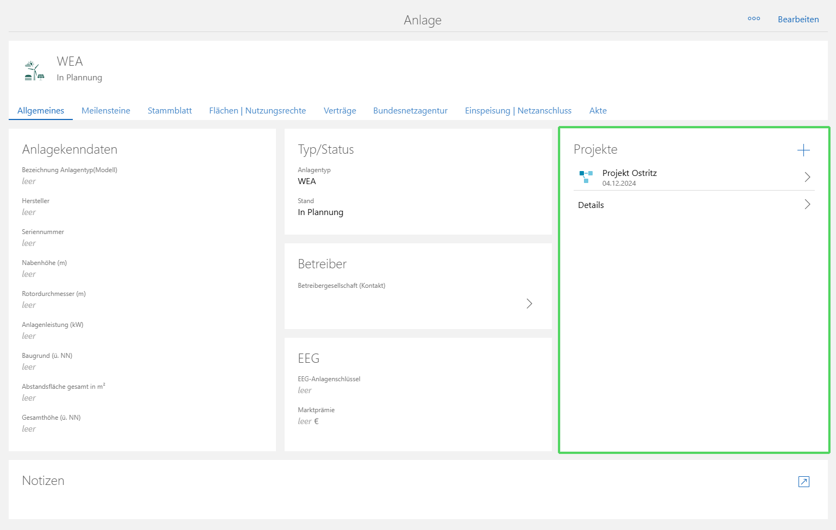The image size is (836, 530).
Task: Click the plus icon to add a project
Action: click(x=803, y=150)
